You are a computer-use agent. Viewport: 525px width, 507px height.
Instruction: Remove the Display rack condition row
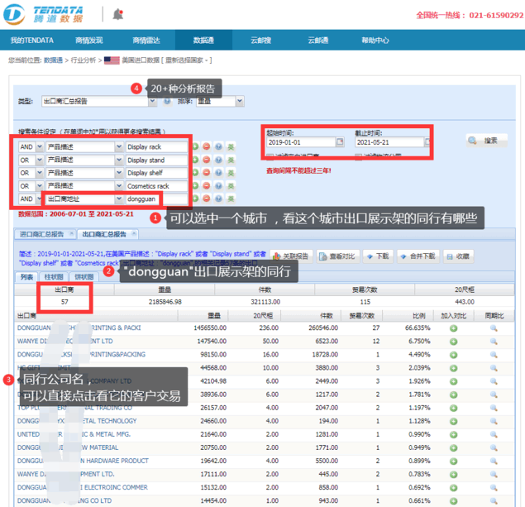point(207,146)
